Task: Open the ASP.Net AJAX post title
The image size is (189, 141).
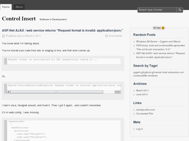Action: (62, 30)
